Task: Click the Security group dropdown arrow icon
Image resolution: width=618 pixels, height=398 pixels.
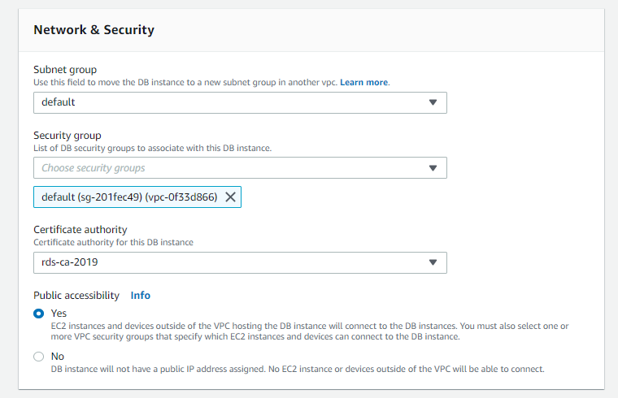Action: [x=433, y=168]
